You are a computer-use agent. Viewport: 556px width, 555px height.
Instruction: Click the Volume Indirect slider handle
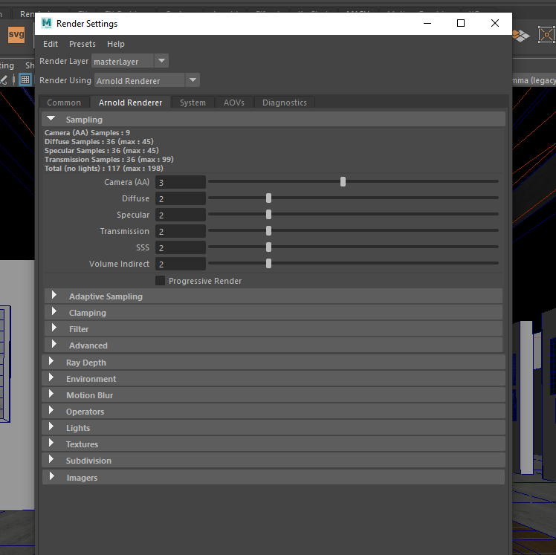268,263
